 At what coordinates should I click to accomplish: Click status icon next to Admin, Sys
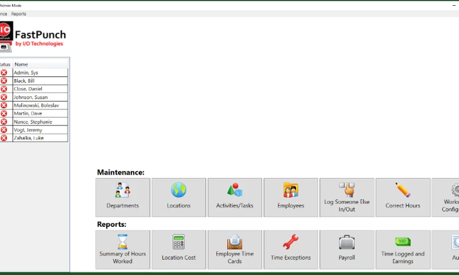(x=4, y=73)
